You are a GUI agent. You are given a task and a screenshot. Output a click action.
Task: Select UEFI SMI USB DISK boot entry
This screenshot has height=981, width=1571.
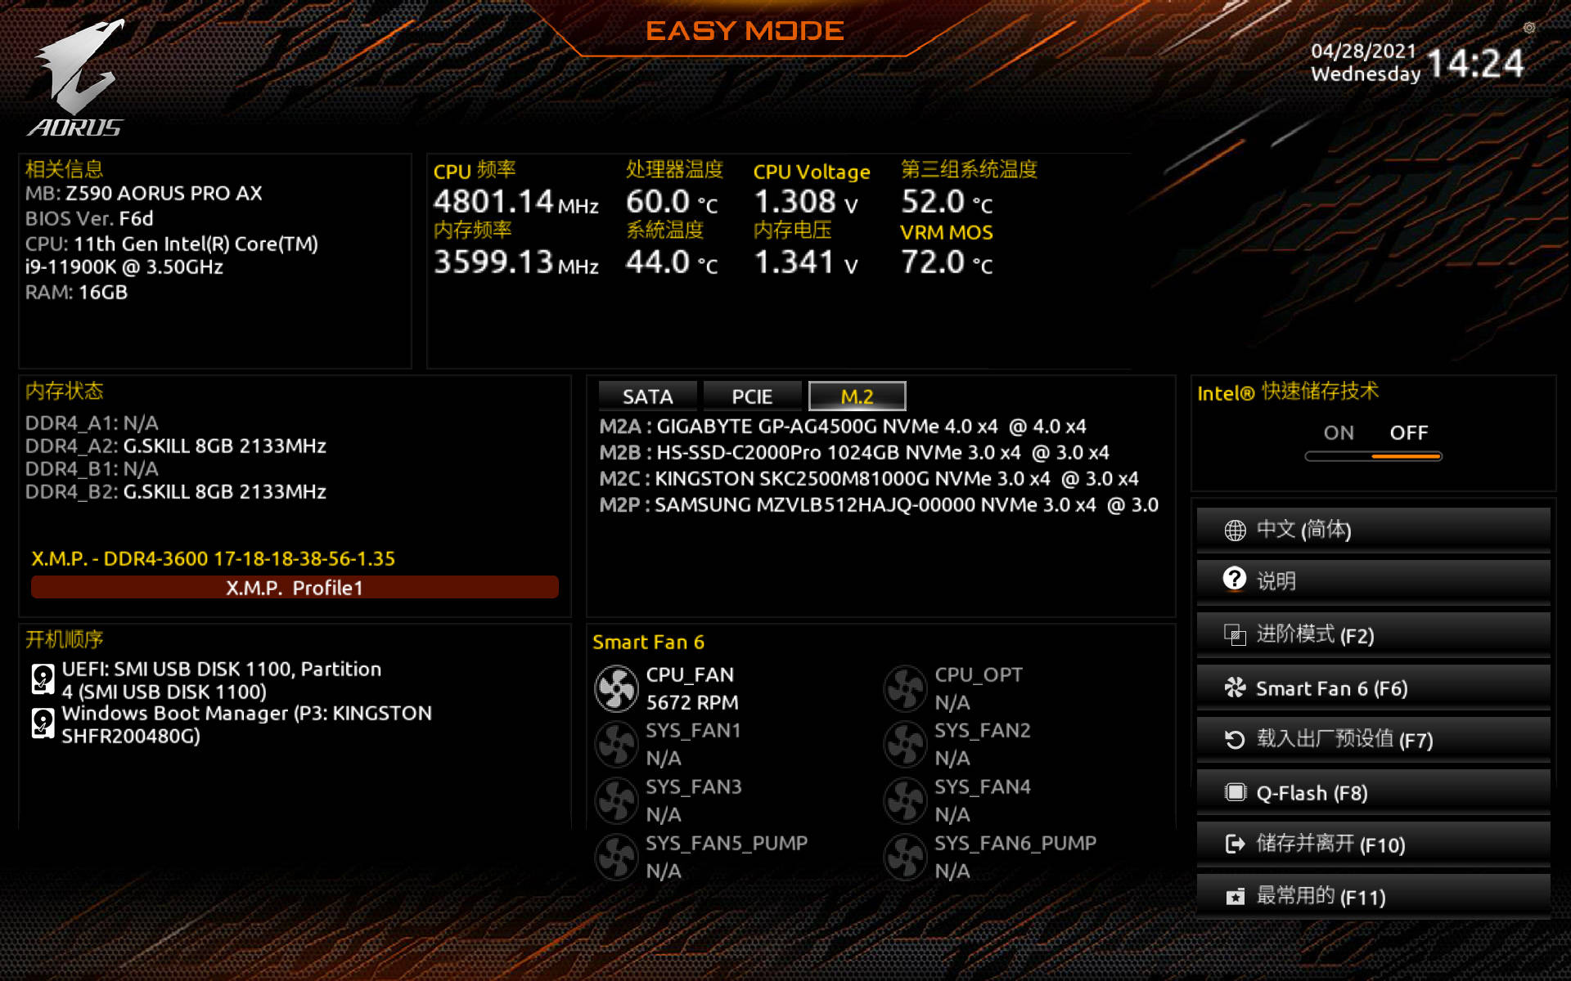222,680
